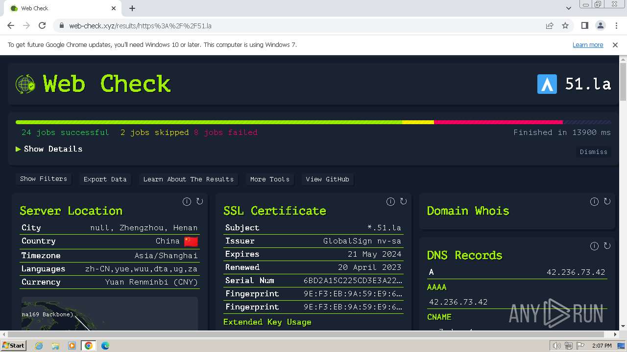The width and height of the screenshot is (627, 352).
Task: Click More Tools button
Action: (269, 179)
